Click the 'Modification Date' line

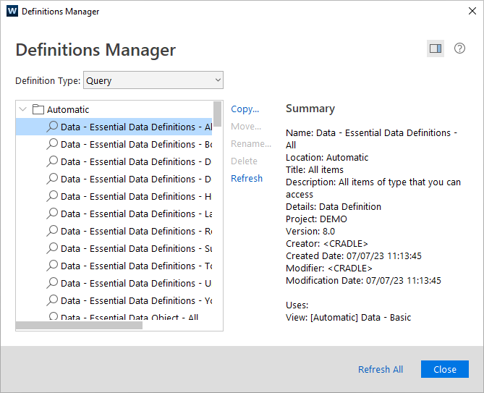click(364, 281)
